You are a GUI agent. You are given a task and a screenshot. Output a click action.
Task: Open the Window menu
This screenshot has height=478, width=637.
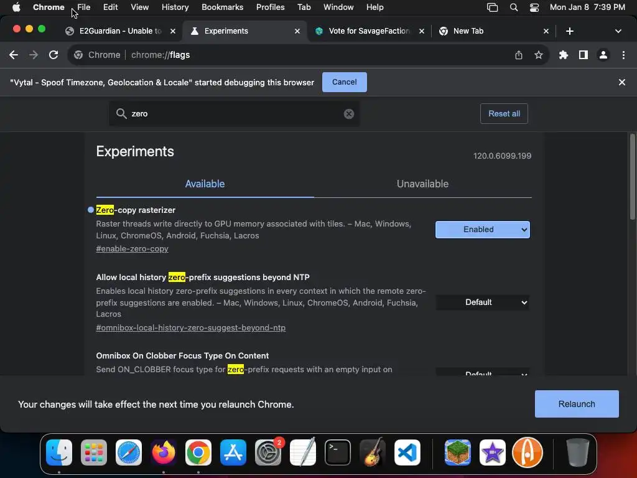point(338,7)
